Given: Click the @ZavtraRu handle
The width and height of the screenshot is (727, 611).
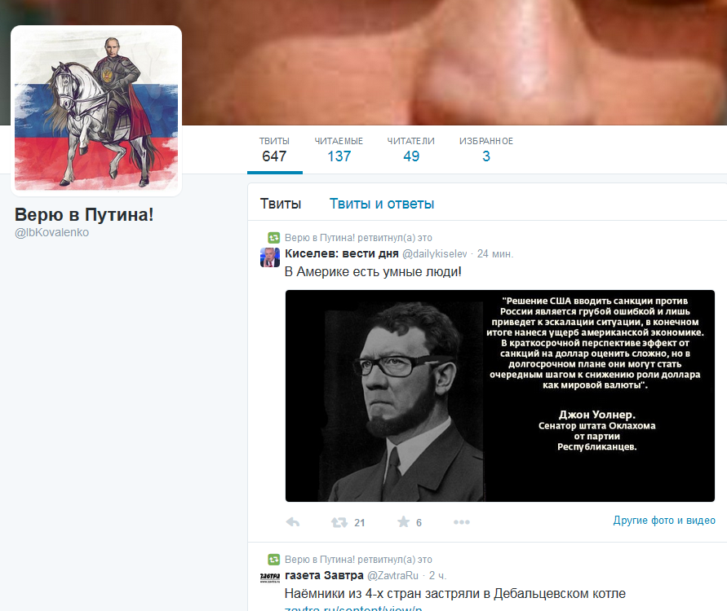Looking at the screenshot, I should coord(392,575).
